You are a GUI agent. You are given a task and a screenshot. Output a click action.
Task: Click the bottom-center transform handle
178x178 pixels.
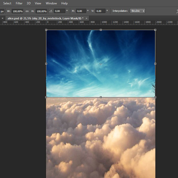(x=101, y=97)
